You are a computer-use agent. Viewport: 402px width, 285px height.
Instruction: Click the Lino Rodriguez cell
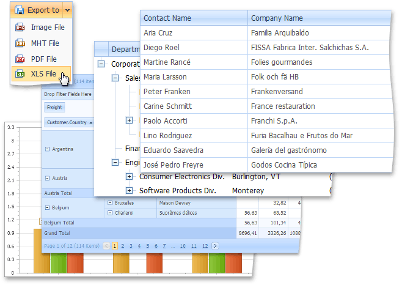tap(194, 136)
